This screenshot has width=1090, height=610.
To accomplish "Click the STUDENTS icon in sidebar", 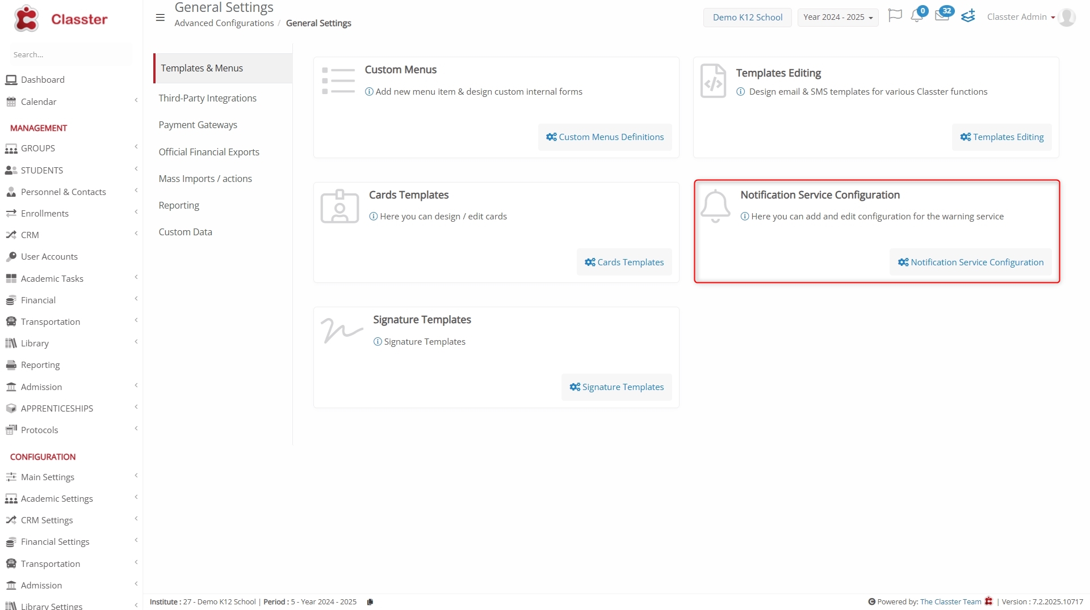I will point(11,170).
